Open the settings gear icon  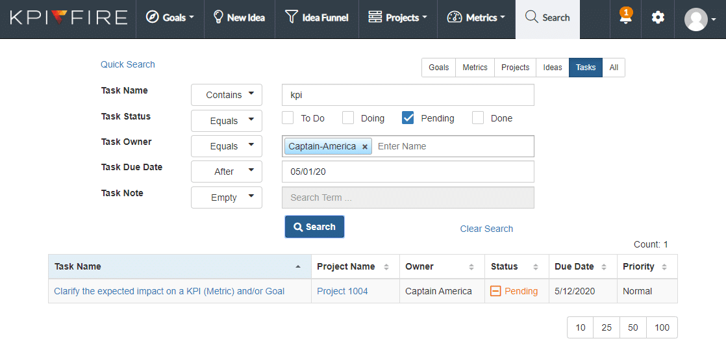pyautogui.click(x=658, y=18)
